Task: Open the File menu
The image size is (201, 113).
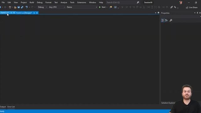Action: tap(3, 3)
